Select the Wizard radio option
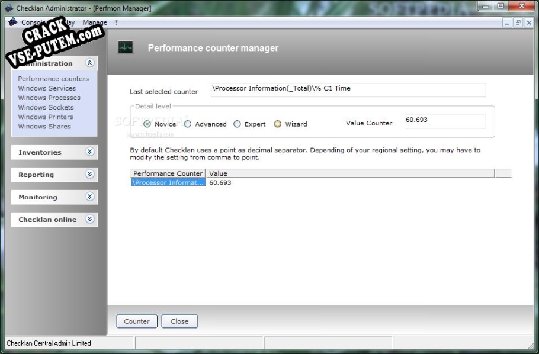Viewport: 539px width, 354px height. (x=277, y=124)
